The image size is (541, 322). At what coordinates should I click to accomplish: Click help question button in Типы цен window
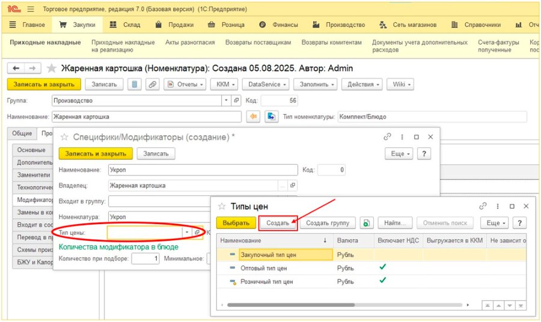click(519, 223)
